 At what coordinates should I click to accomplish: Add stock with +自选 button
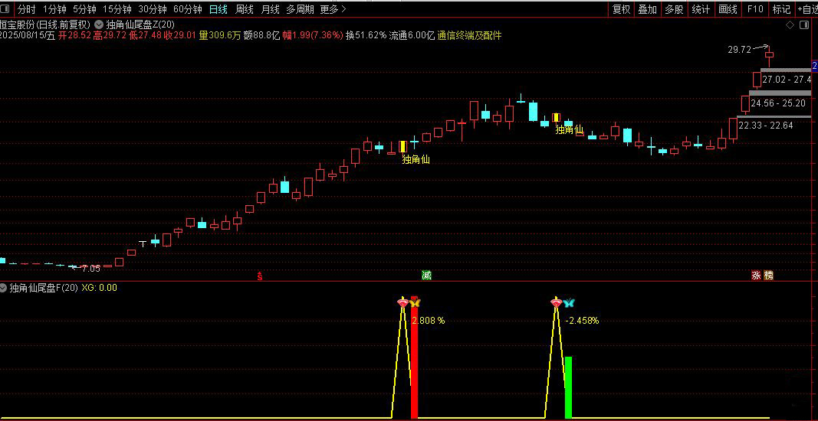(x=807, y=9)
